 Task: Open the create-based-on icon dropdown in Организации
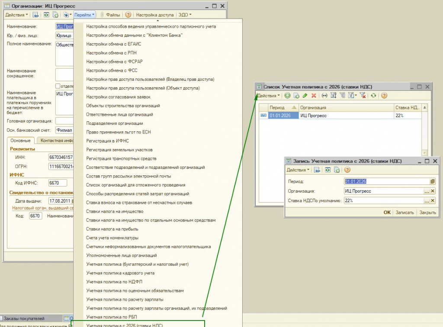point(67,15)
